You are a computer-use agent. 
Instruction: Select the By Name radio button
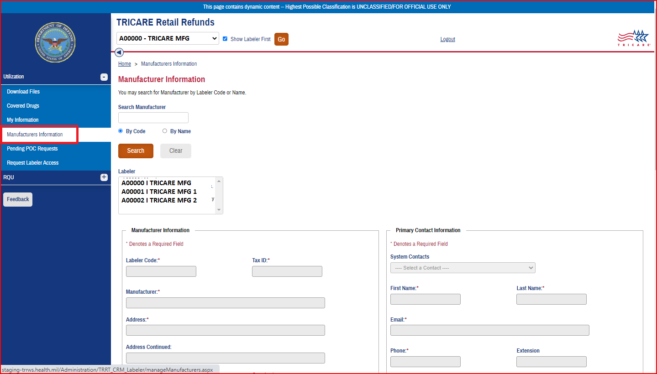[x=165, y=131]
